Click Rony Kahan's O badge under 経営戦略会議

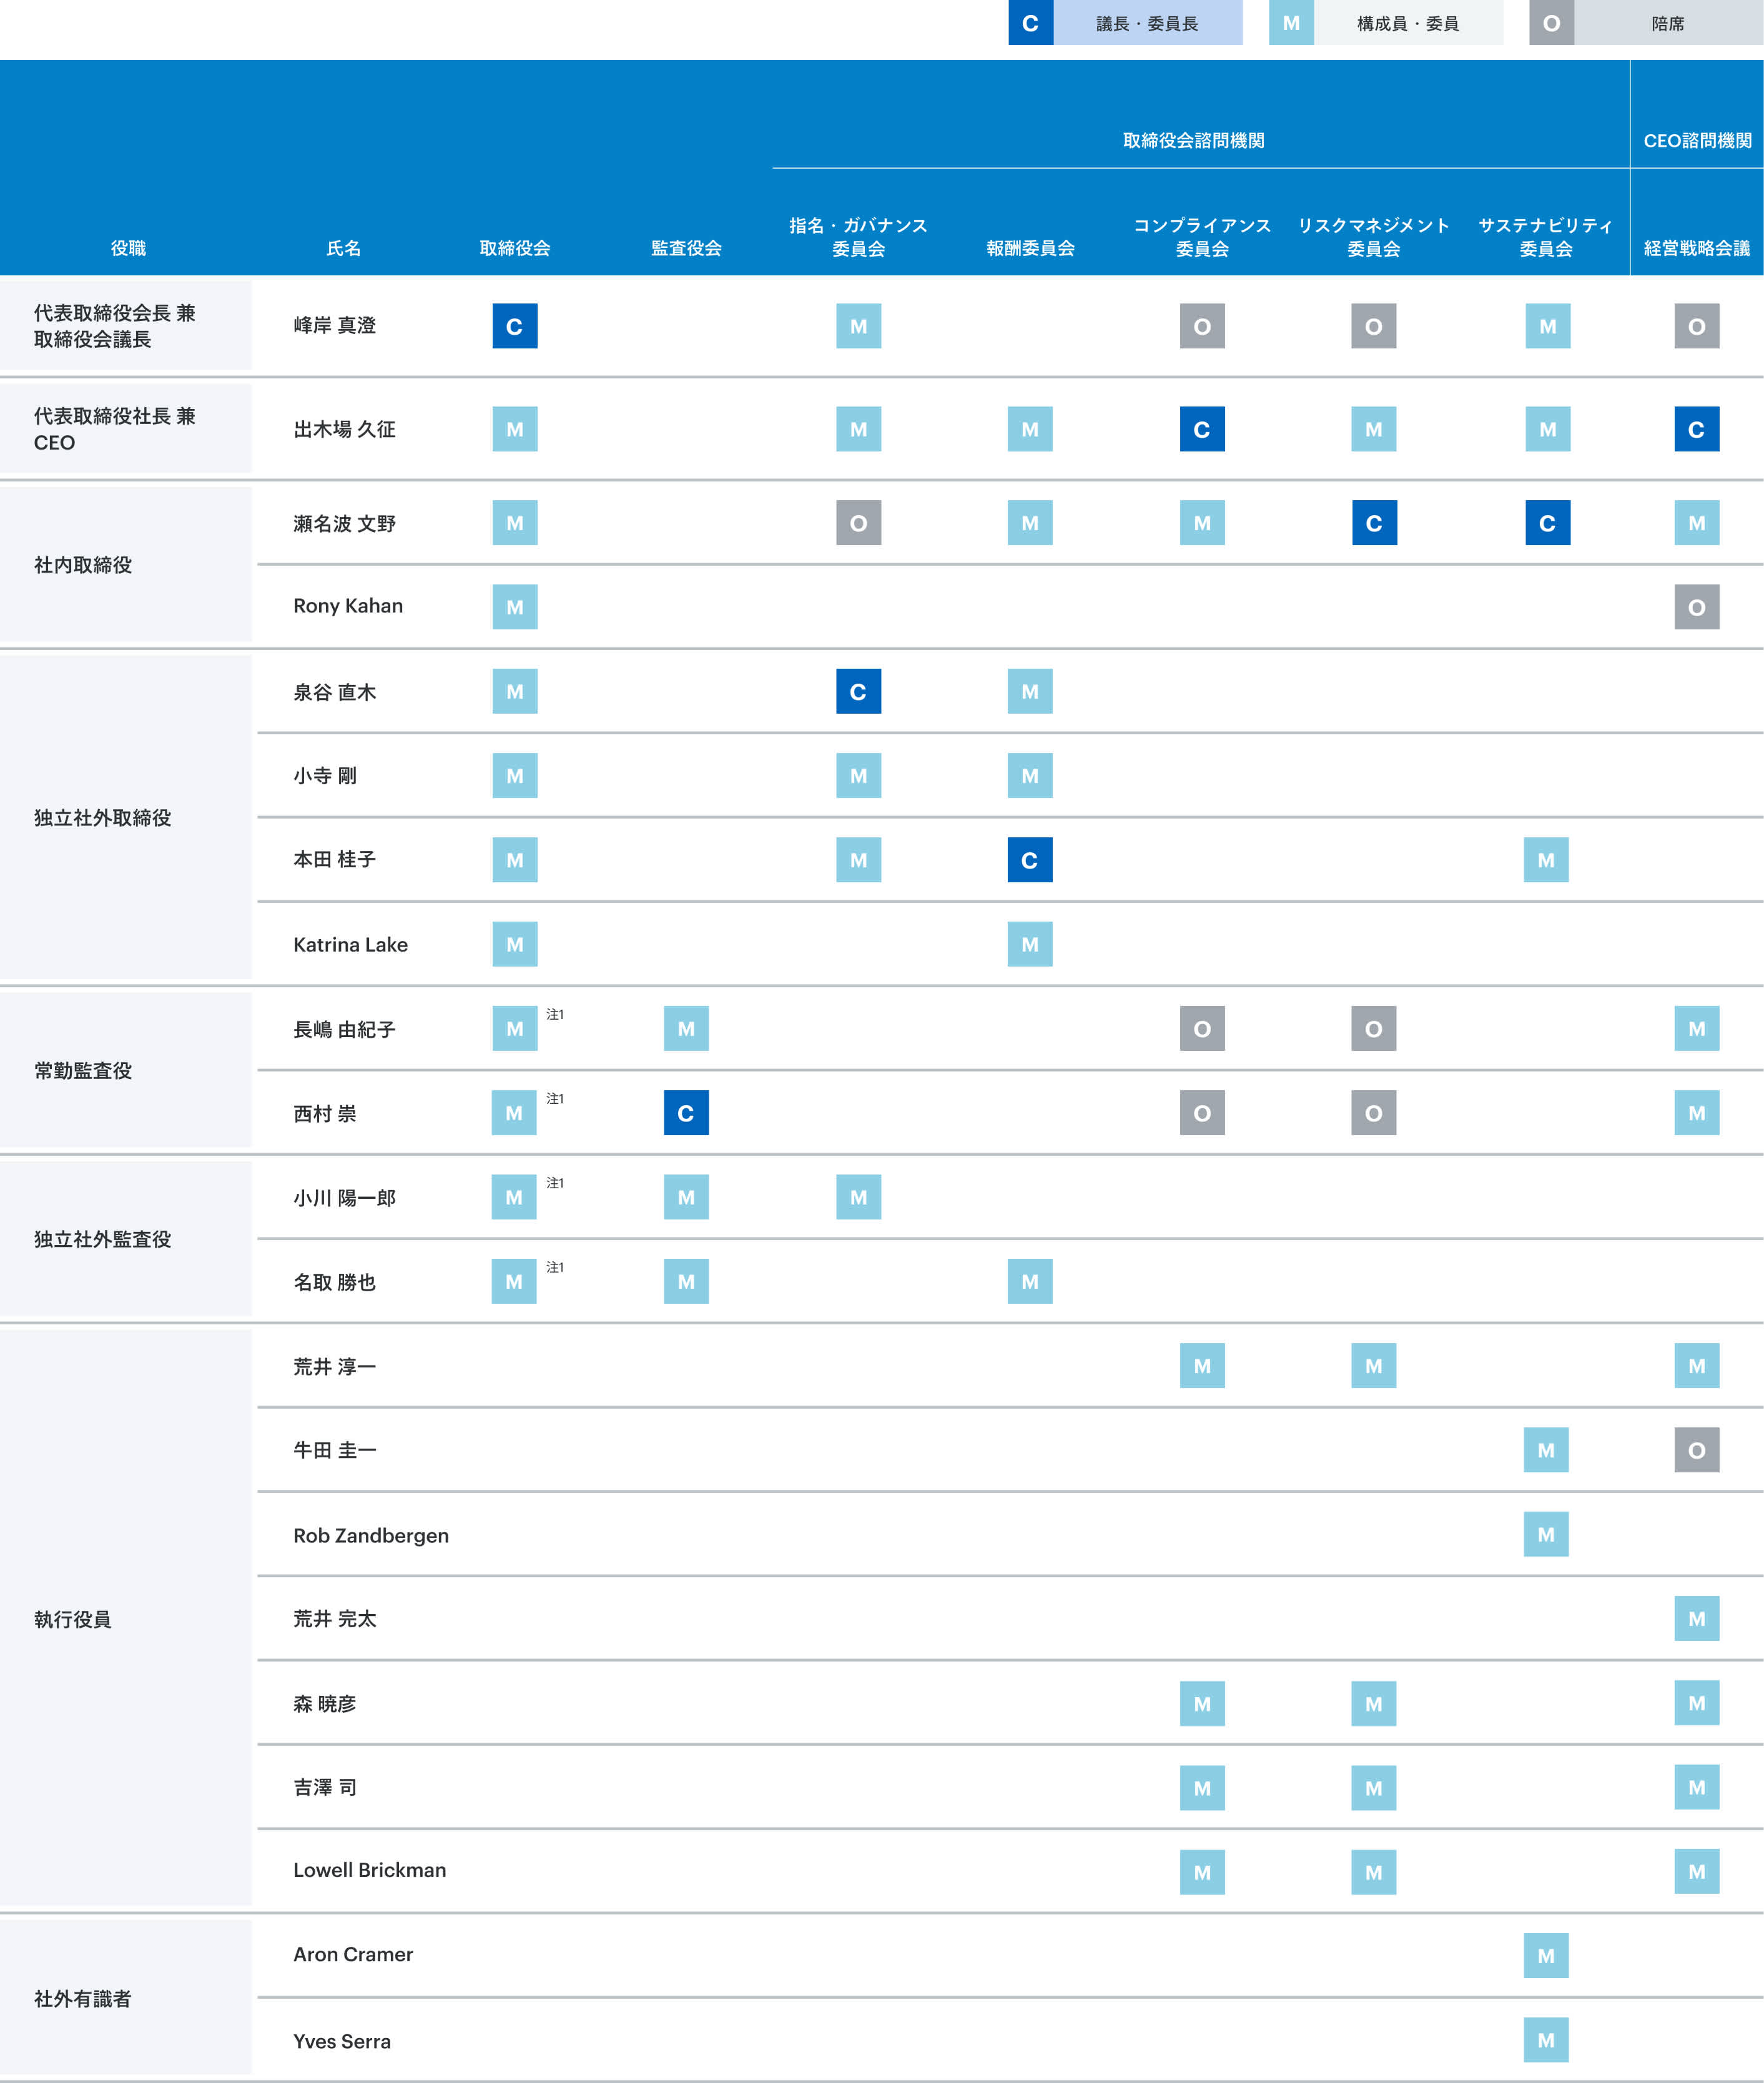tap(1696, 607)
